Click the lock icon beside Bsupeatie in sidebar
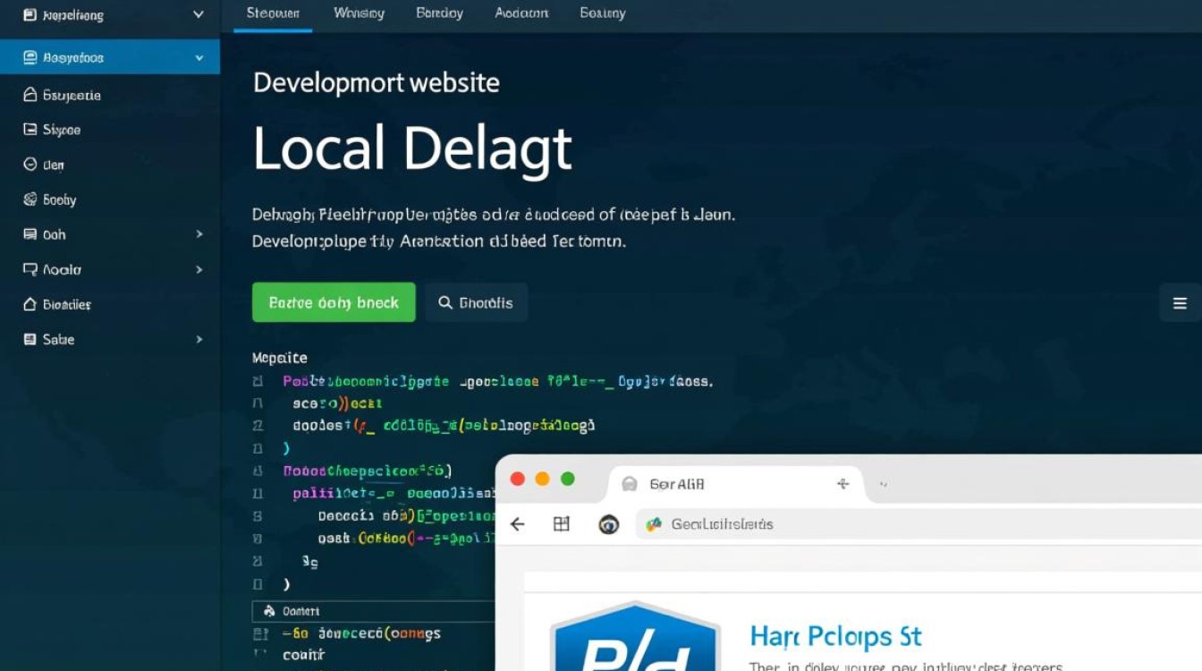Image resolution: width=1202 pixels, height=671 pixels. [x=30, y=95]
